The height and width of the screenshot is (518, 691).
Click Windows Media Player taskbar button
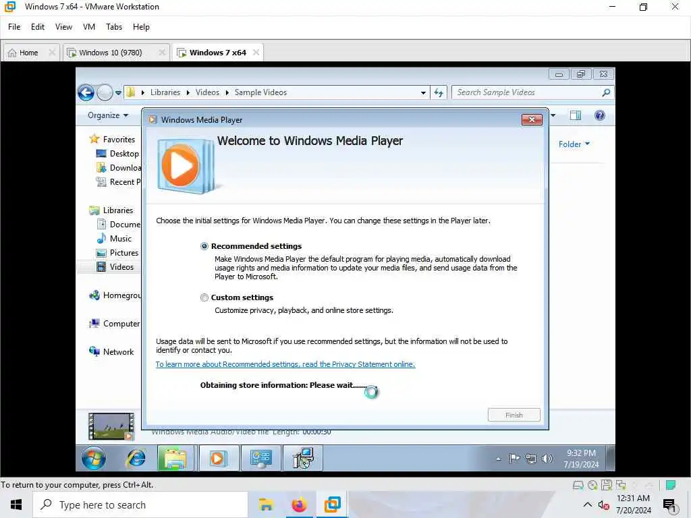tap(218, 458)
